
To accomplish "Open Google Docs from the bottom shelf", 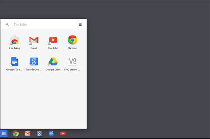I will tap(51, 134).
